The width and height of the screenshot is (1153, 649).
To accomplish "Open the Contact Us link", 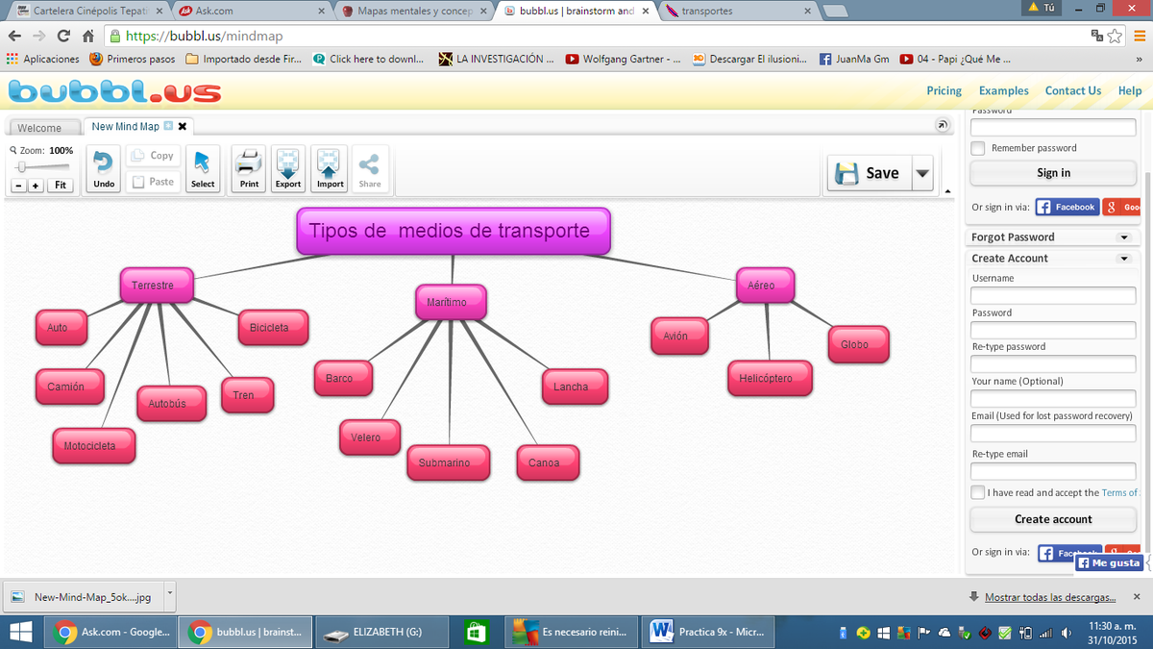I will click(x=1073, y=90).
